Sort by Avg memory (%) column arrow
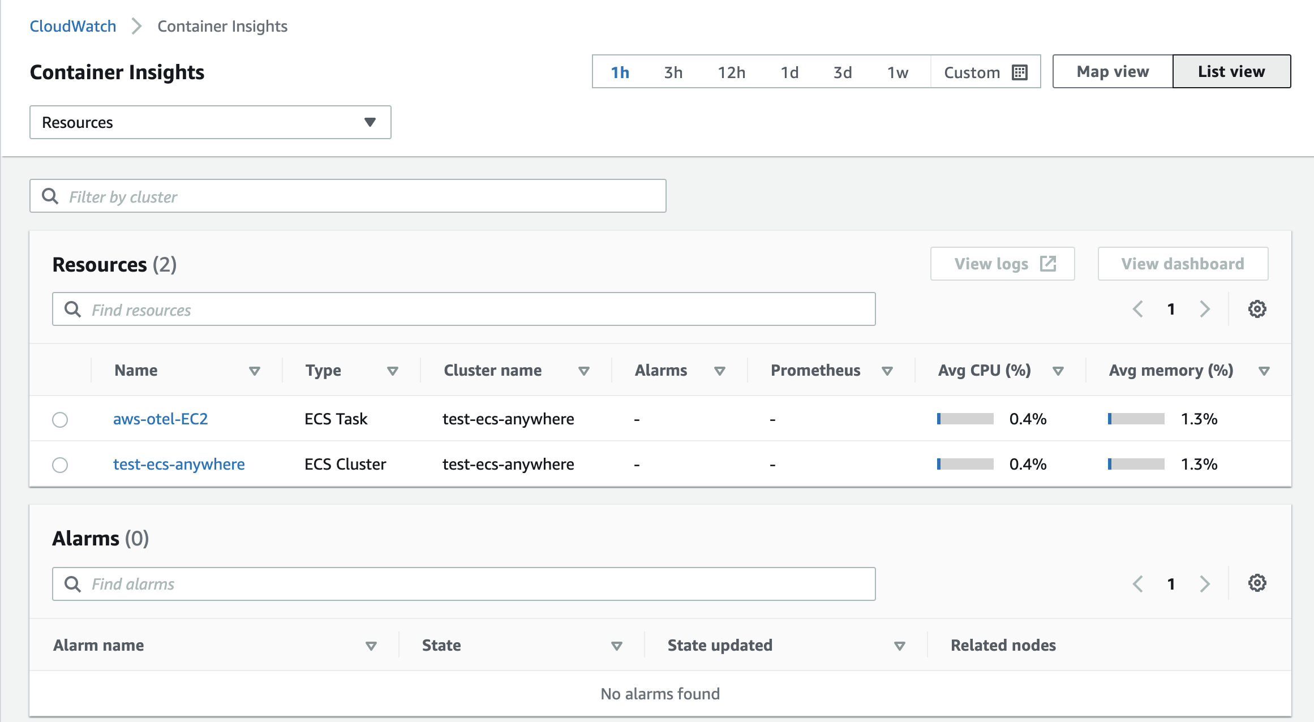1314x722 pixels. coord(1264,371)
